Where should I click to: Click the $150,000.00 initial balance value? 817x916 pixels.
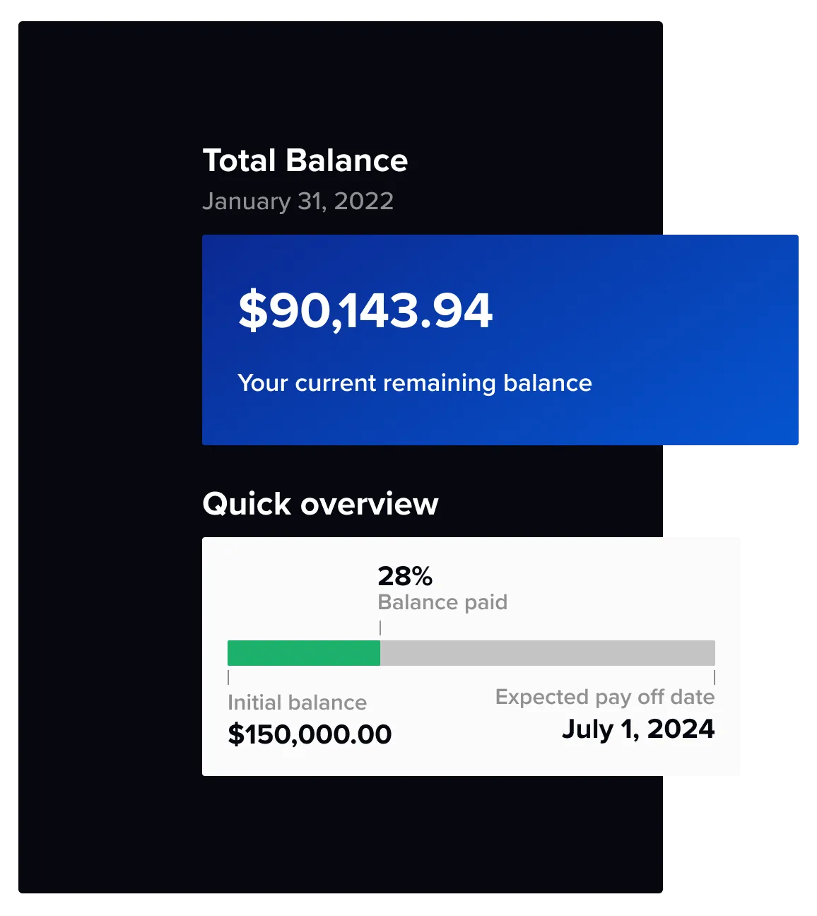click(310, 734)
